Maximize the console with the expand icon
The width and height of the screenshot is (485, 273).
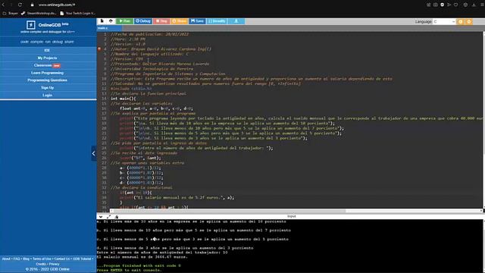[x=108, y=217]
